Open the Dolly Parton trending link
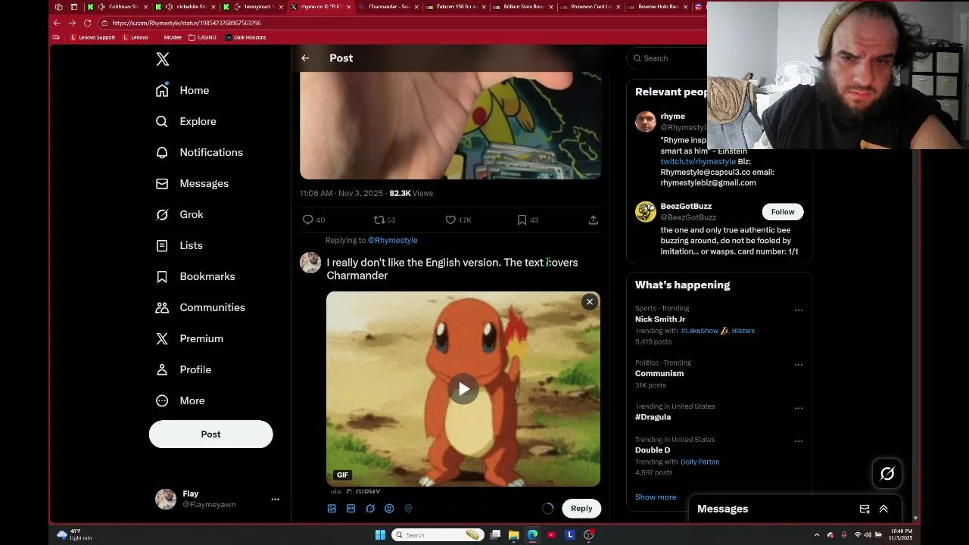The width and height of the screenshot is (969, 545). point(699,462)
